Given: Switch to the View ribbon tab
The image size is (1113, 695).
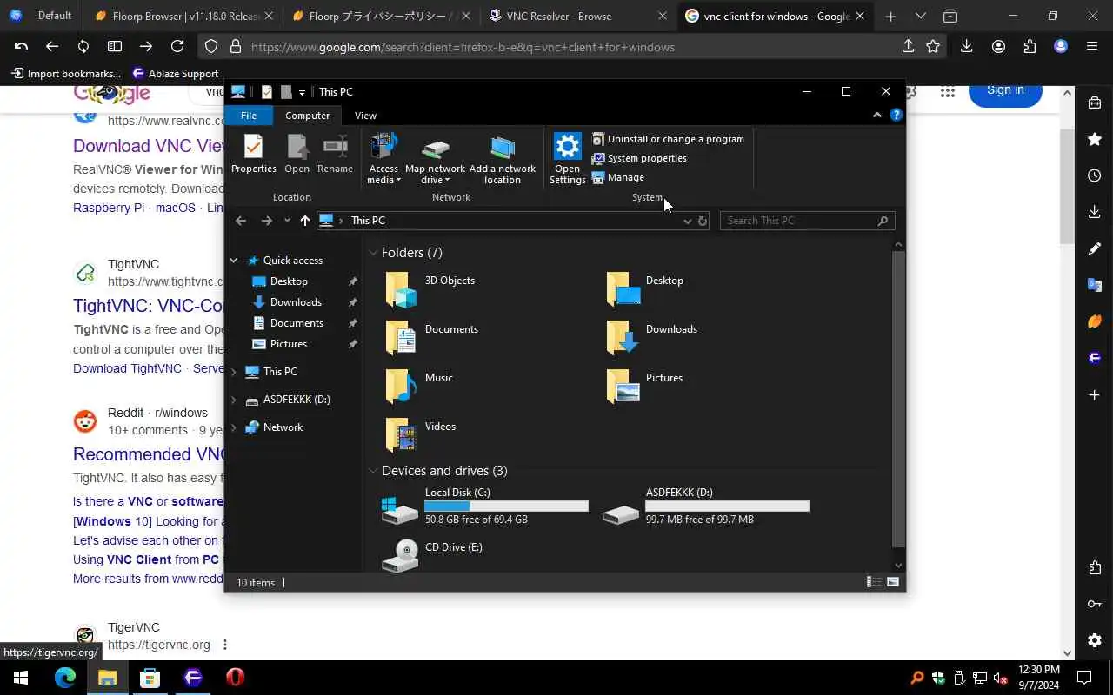Looking at the screenshot, I should tap(365, 116).
